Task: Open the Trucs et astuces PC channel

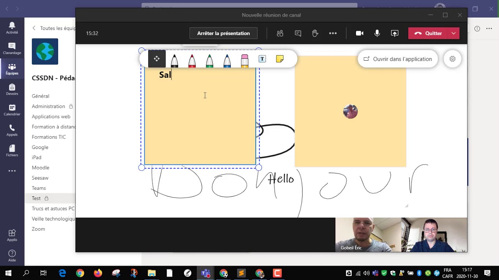Action: [x=53, y=208]
